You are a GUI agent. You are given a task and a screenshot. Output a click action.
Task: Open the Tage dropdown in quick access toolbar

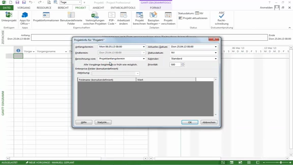(80, 2)
